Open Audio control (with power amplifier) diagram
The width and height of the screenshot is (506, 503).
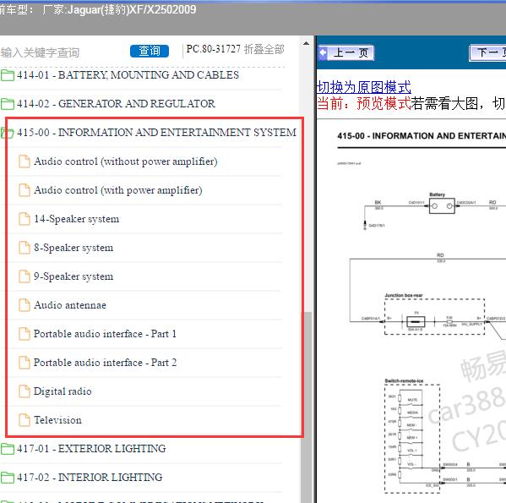click(x=117, y=190)
